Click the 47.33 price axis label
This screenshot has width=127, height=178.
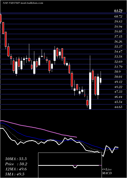[x=118, y=92]
